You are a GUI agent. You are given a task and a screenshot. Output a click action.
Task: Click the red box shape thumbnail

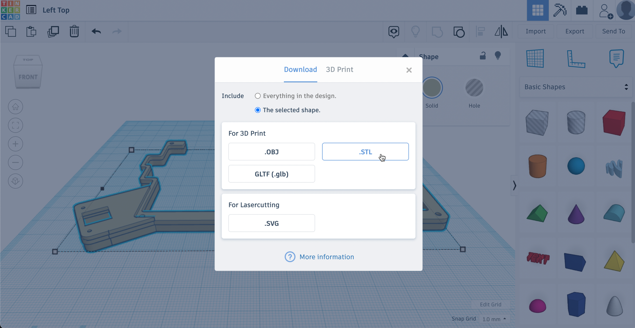point(614,122)
